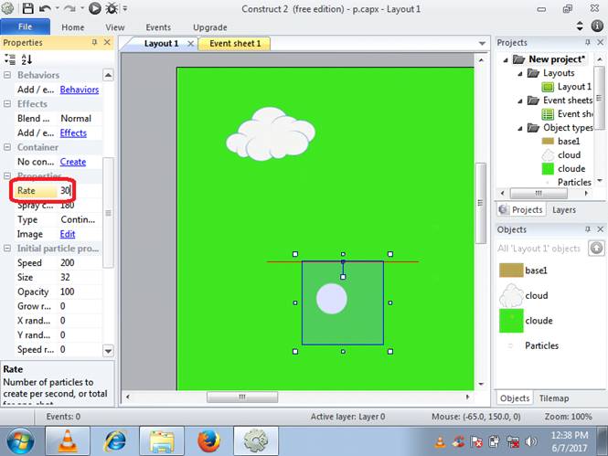This screenshot has width=608, height=456.
Task: Select the cloud object type in Projects
Action: pos(561,155)
